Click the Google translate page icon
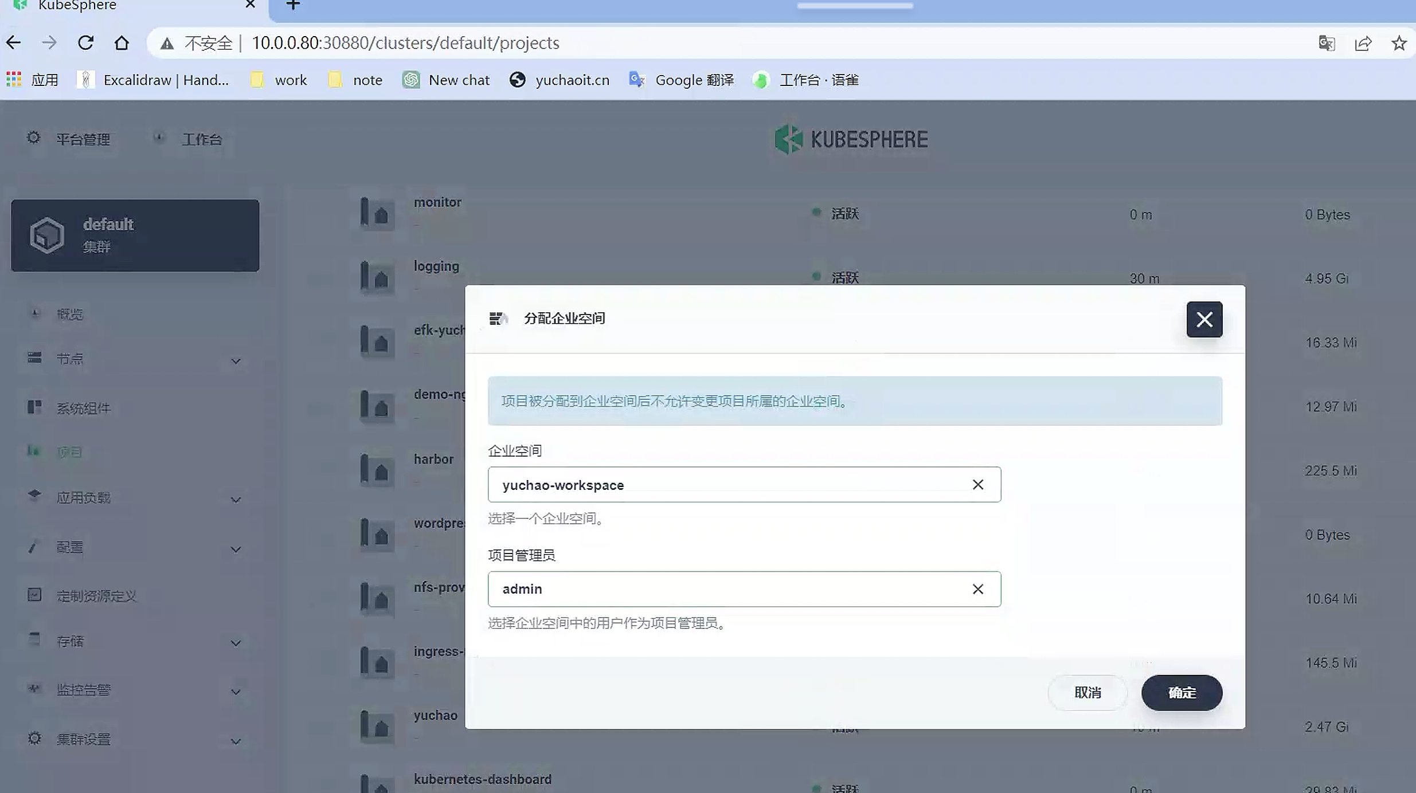This screenshot has width=1416, height=793. pyautogui.click(x=1327, y=43)
